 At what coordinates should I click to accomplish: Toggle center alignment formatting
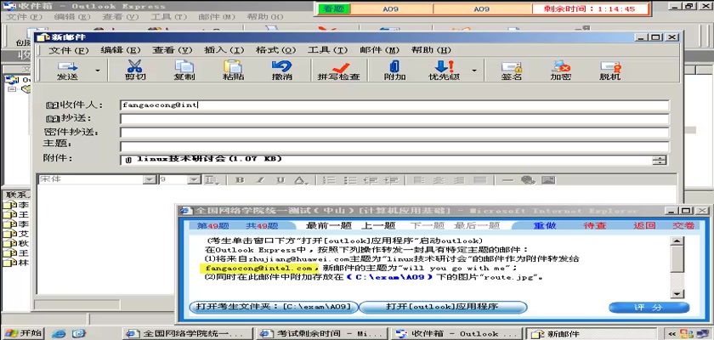(439, 180)
